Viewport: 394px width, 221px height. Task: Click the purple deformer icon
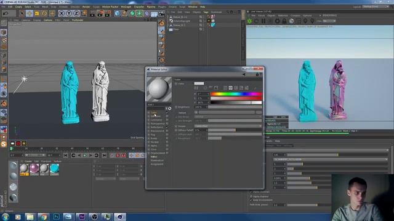pyautogui.click(x=147, y=13)
